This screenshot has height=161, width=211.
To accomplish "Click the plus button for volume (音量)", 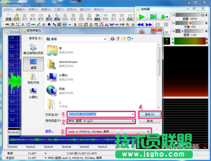I will click(x=206, y=15).
